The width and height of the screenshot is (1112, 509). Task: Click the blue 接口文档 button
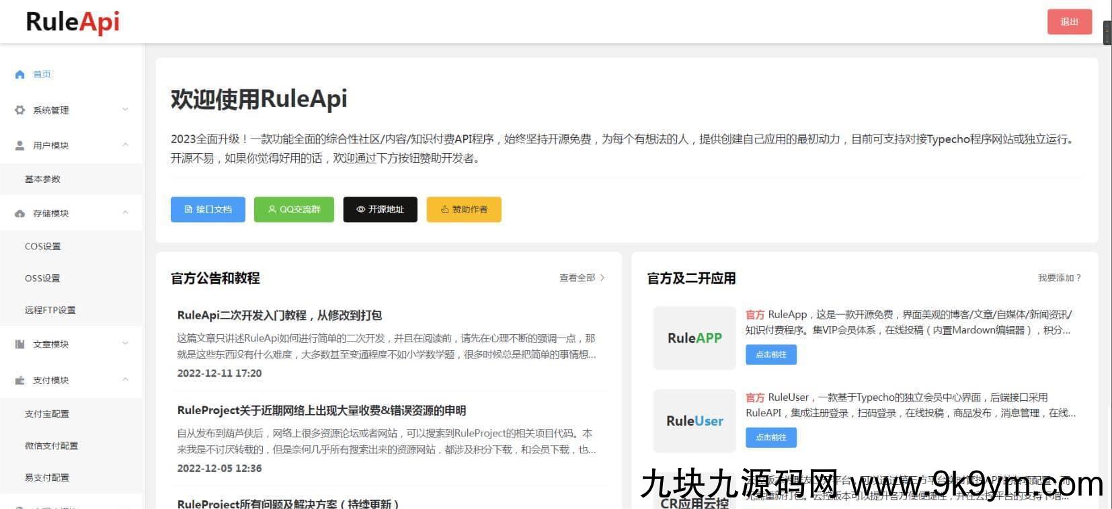click(208, 210)
